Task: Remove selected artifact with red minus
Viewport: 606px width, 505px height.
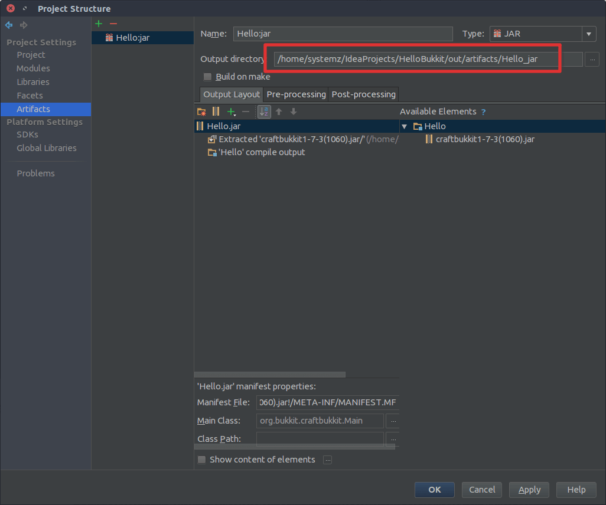Action: click(113, 24)
